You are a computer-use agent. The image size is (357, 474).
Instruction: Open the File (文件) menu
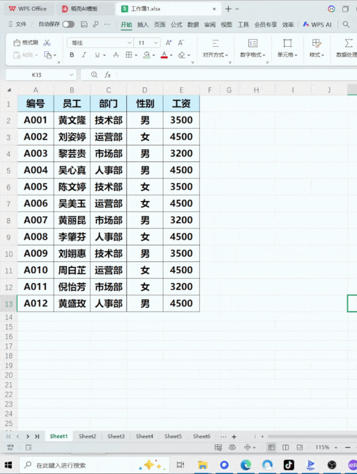(17, 25)
